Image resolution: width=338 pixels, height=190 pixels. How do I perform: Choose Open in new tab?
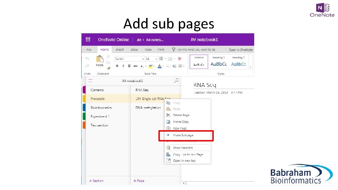(188, 161)
